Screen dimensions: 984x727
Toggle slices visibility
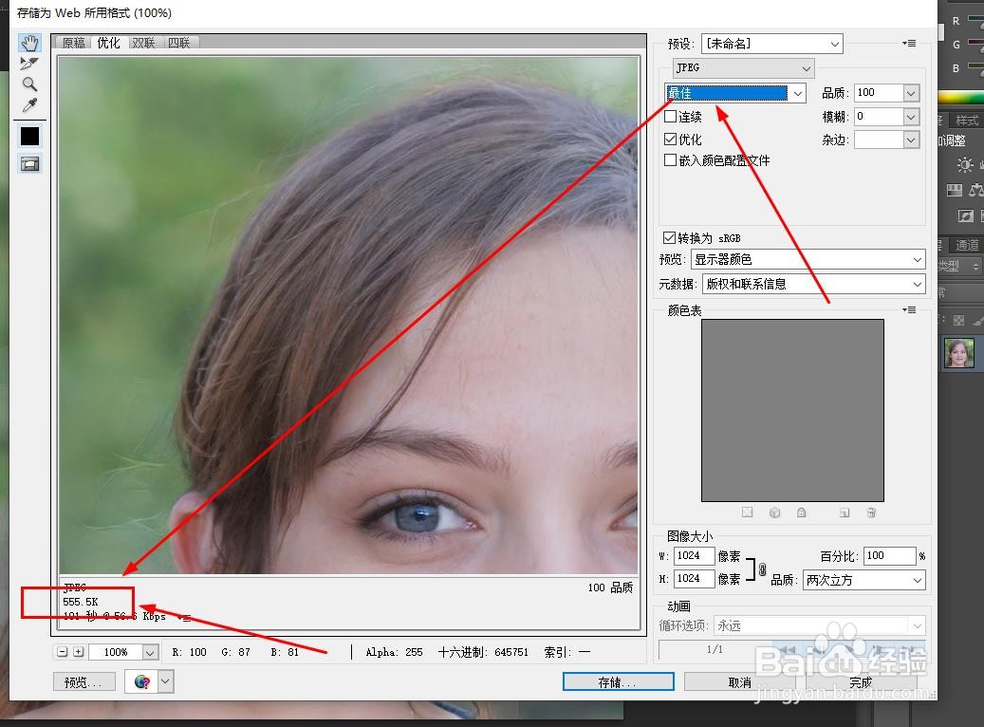coord(29,163)
